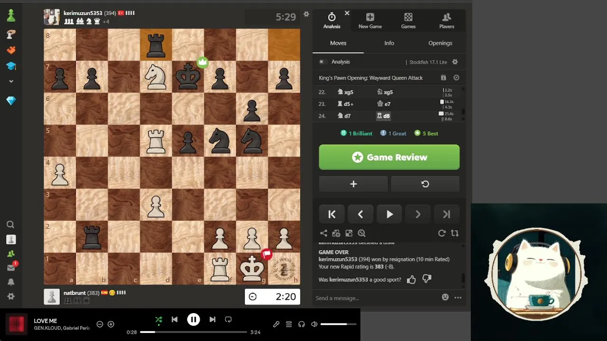Screen dimensions: 607x341
Task: Click the plus new game button
Action: (353, 184)
